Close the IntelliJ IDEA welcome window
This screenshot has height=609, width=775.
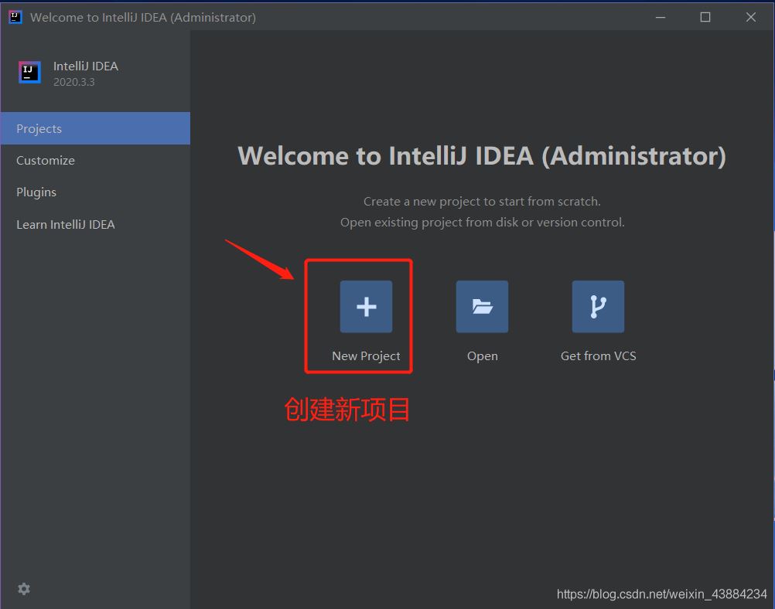tap(750, 17)
